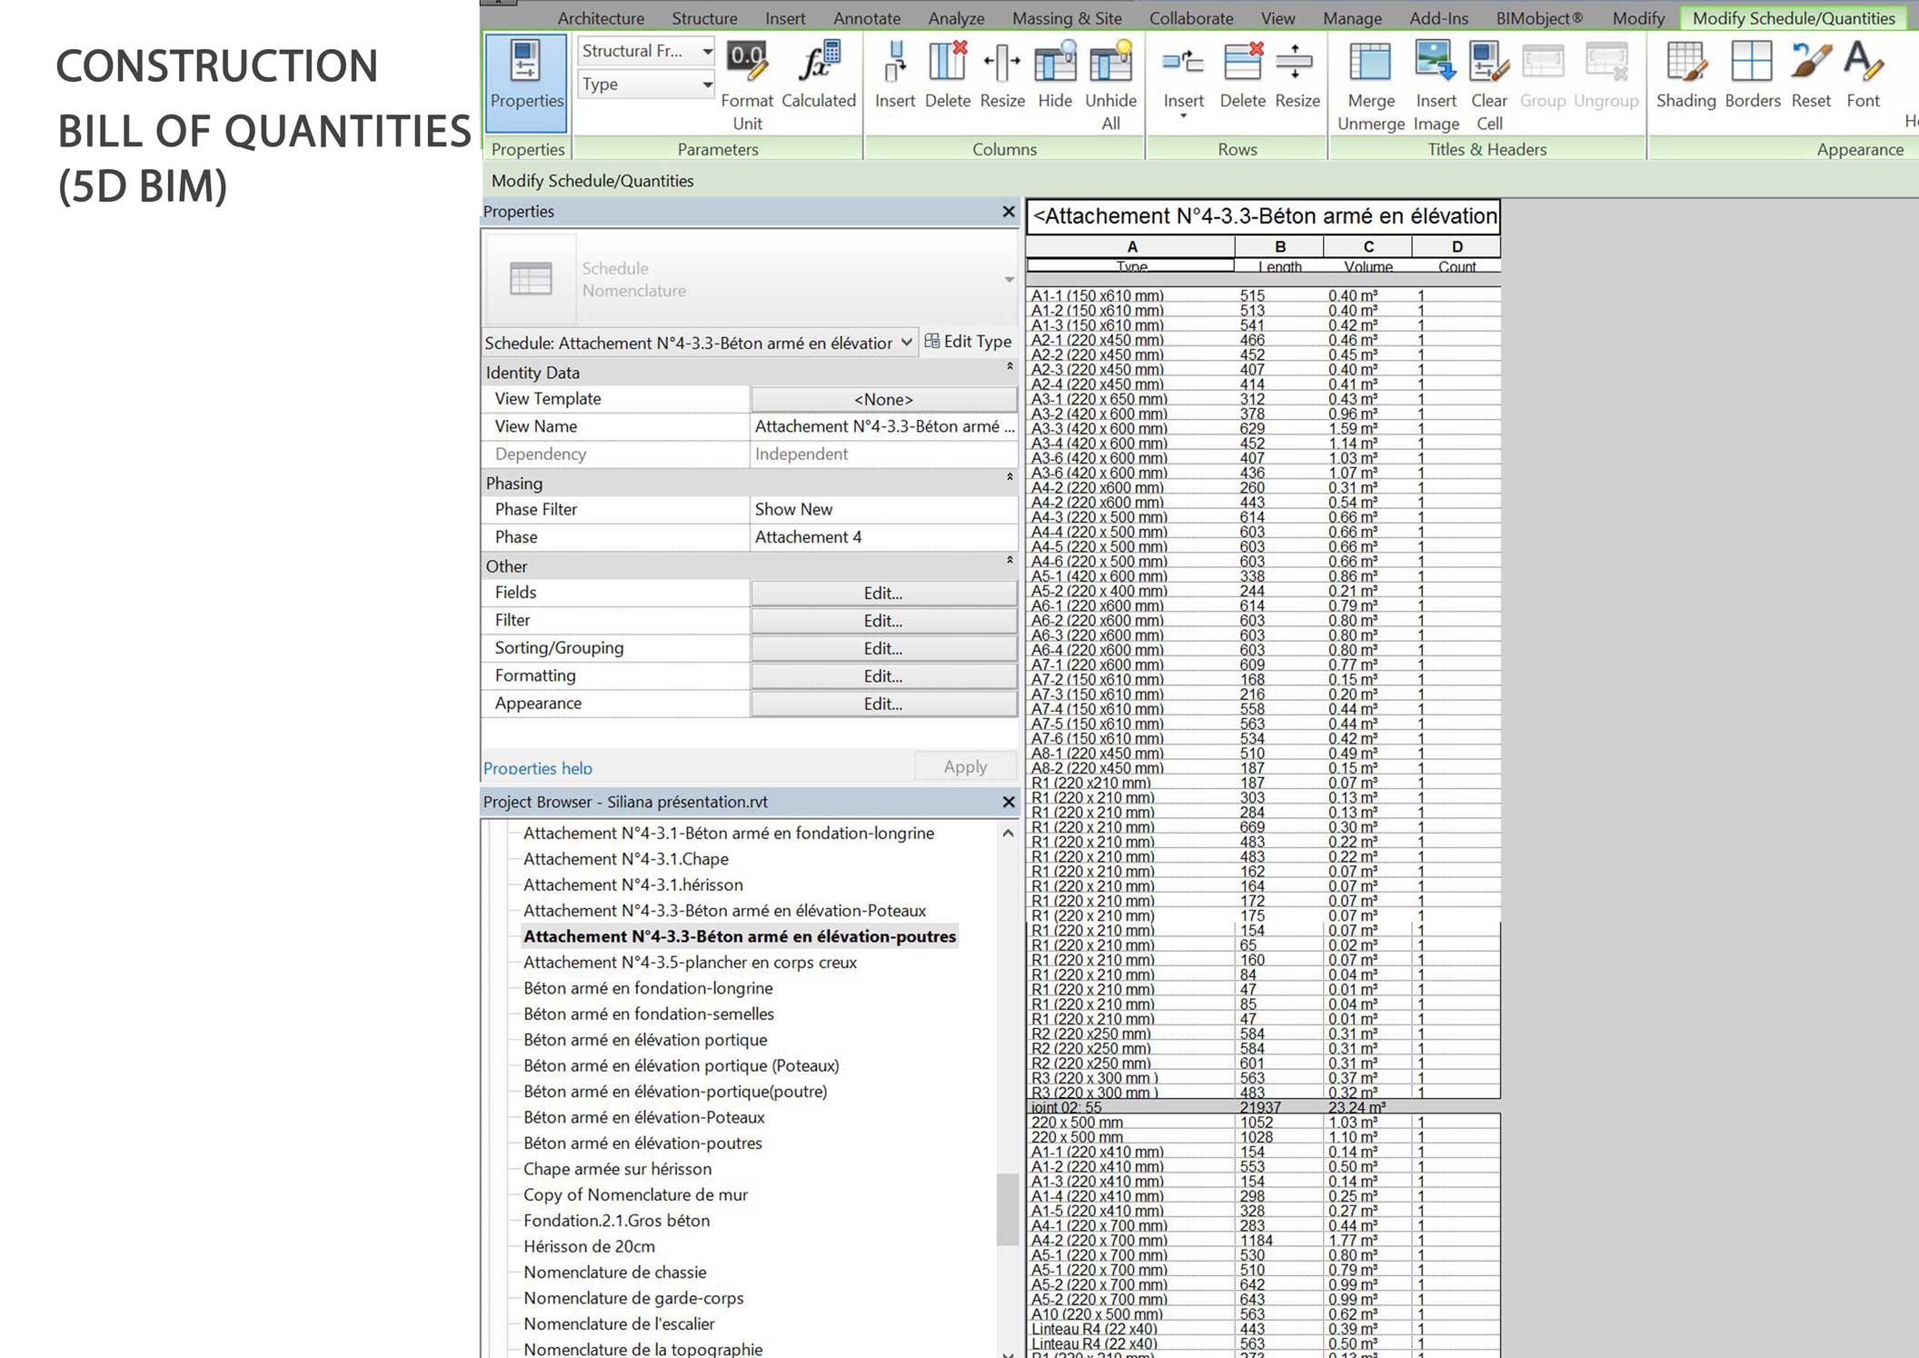
Task: Open the Architecture ribbon tab
Action: tap(601, 18)
